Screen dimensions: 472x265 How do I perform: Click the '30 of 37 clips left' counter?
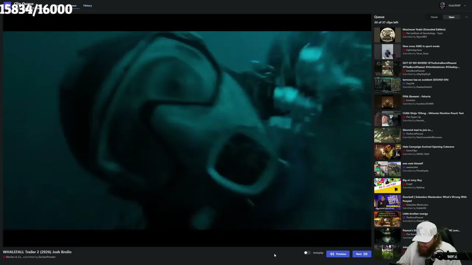[386, 22]
